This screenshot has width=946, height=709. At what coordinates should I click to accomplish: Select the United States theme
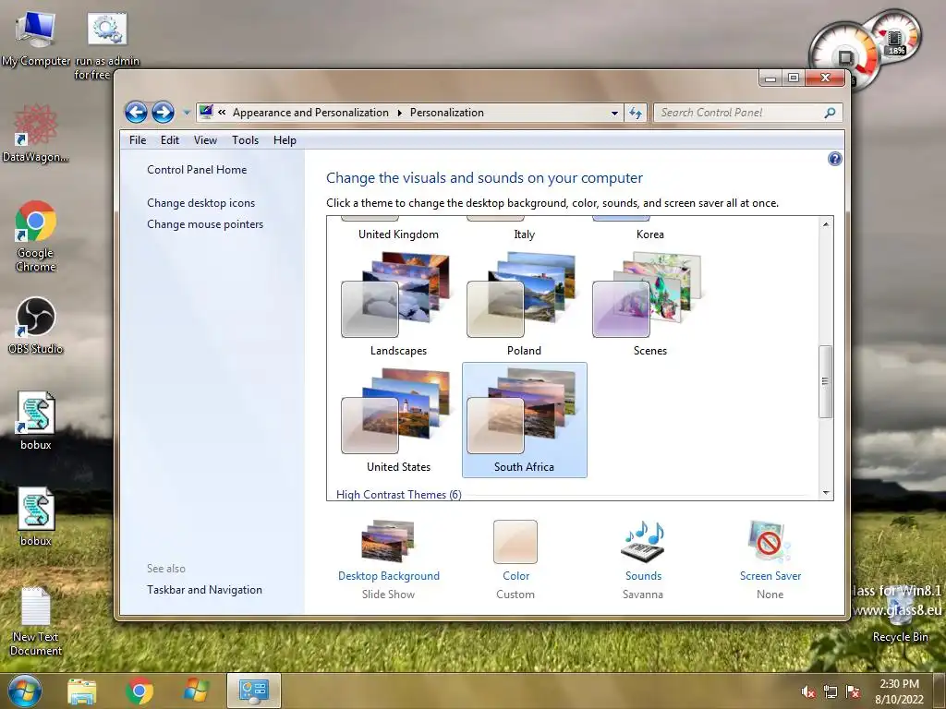coord(398,420)
